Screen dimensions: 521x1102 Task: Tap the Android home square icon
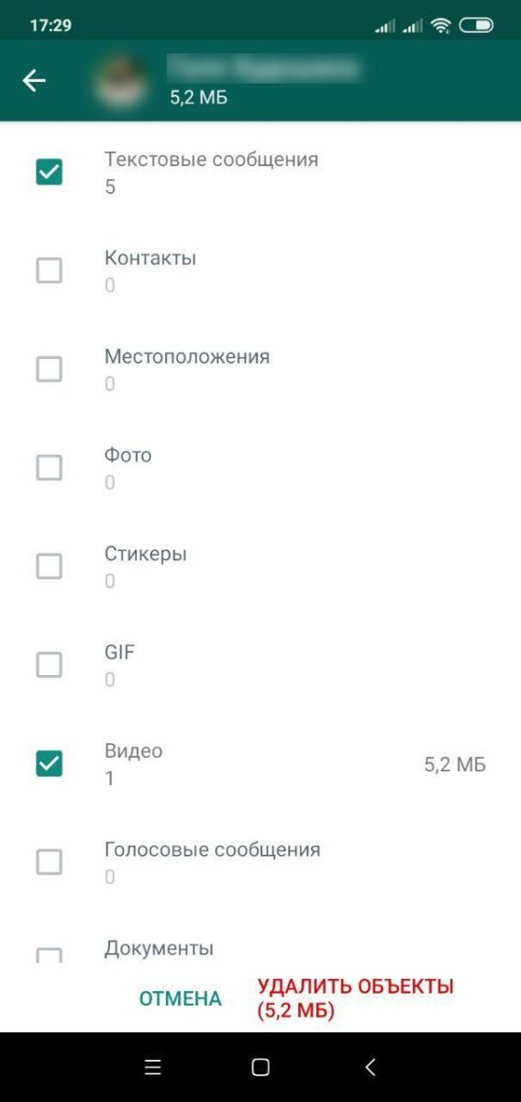tap(260, 1067)
